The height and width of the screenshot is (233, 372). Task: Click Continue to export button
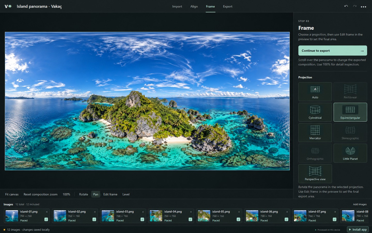click(332, 51)
